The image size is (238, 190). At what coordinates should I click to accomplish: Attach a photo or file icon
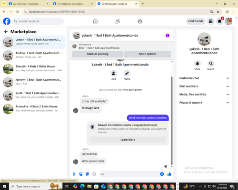(x=81, y=174)
